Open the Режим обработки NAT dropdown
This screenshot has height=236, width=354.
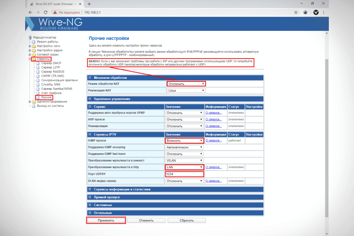pos(186,84)
